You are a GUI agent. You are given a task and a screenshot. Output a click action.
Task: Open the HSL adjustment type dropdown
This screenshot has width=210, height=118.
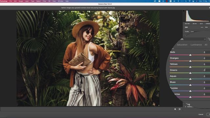pos(193,39)
